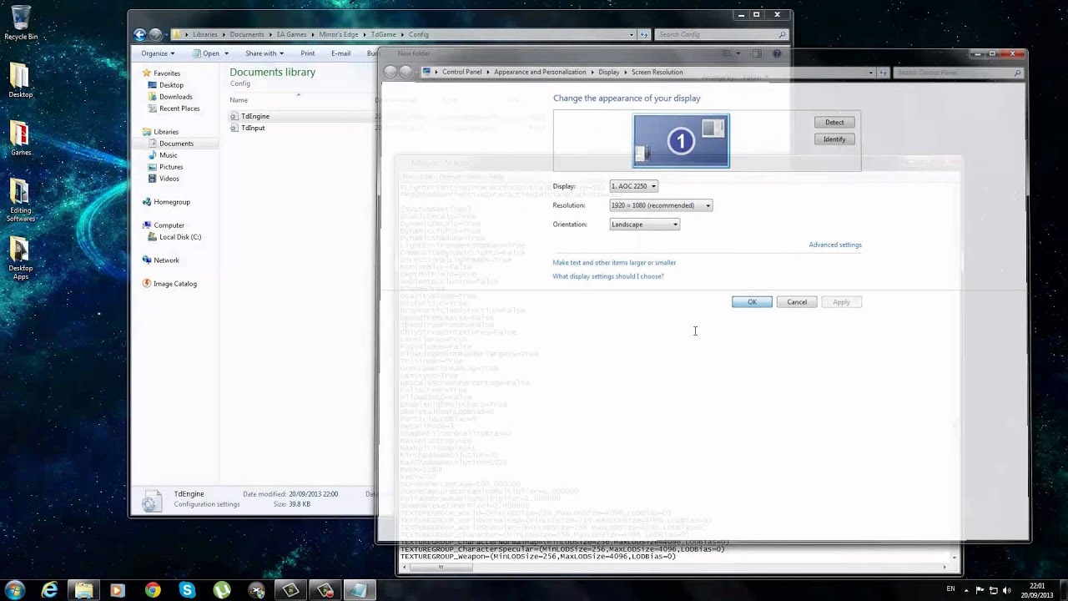Switch to the Notepad taskbar button
Screen dimensions: 1068x601
pos(360,590)
